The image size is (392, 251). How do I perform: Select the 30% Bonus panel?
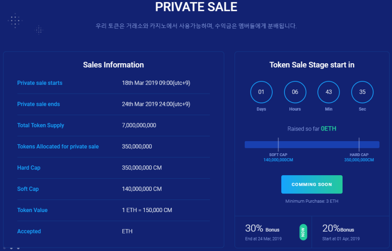point(273,232)
